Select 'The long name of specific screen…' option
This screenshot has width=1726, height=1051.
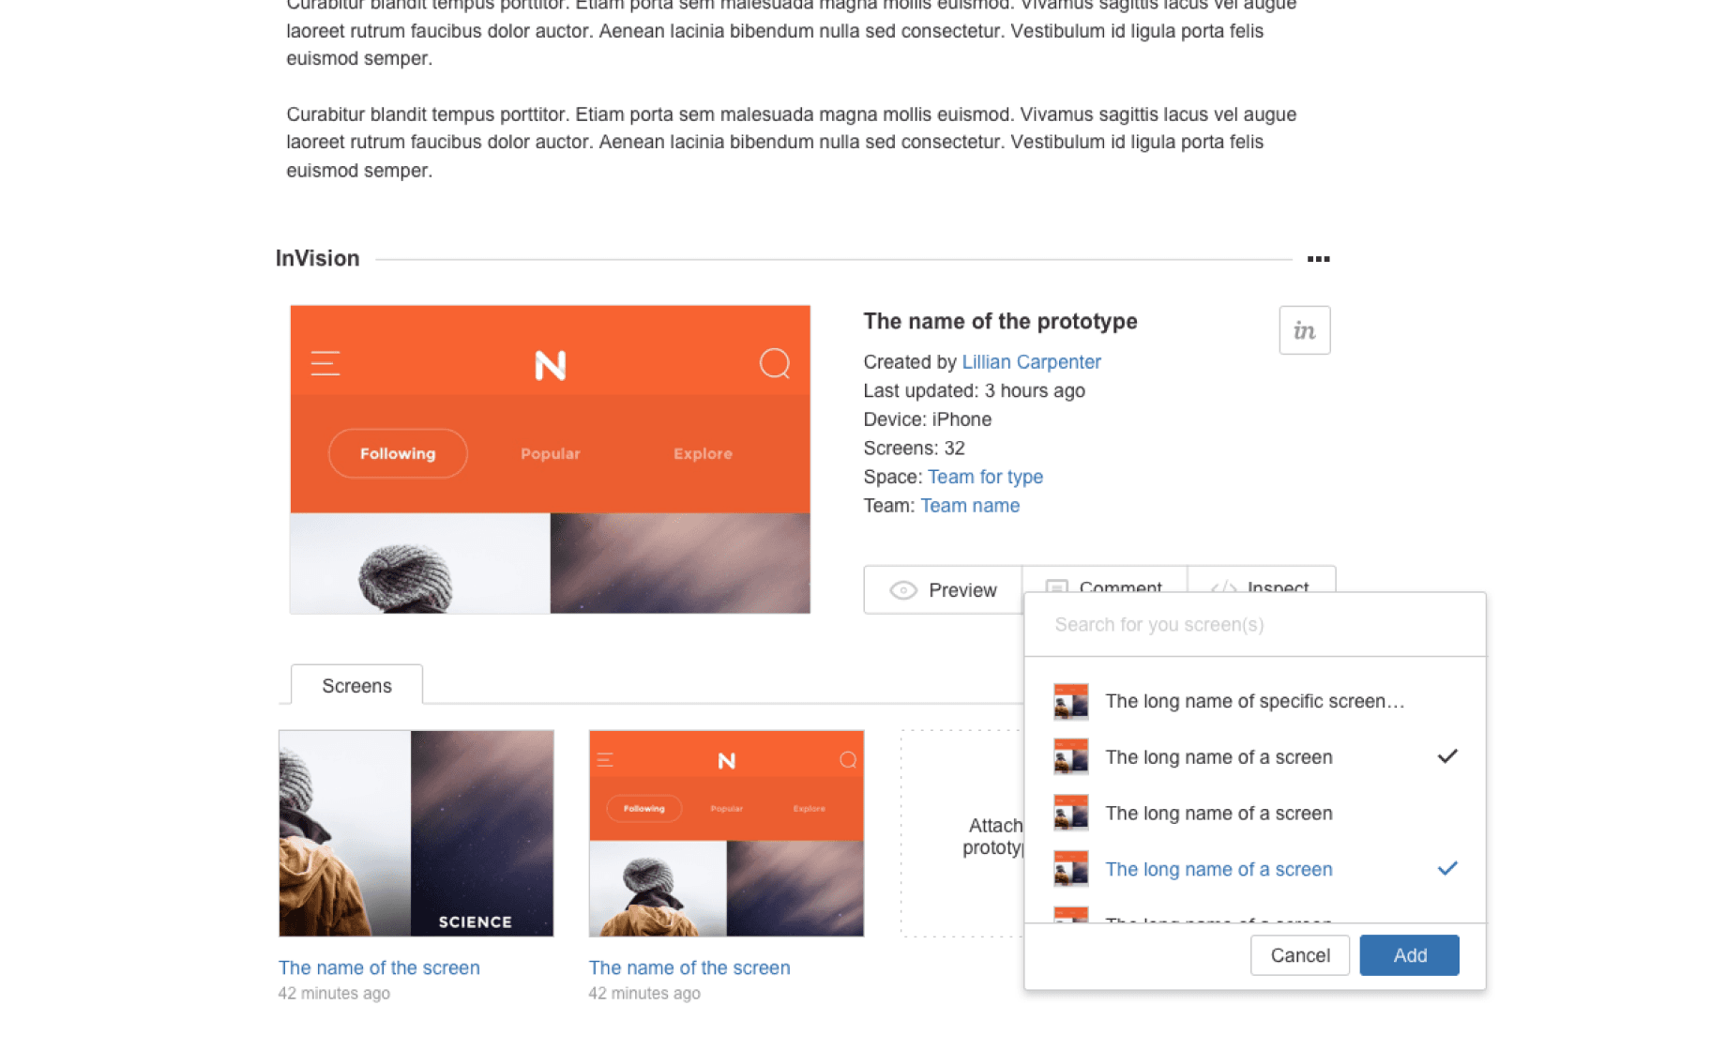[x=1253, y=702]
